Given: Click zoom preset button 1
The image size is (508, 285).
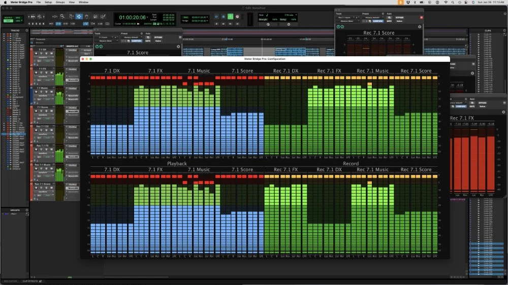Looking at the screenshot, I should click(x=29, y=24).
